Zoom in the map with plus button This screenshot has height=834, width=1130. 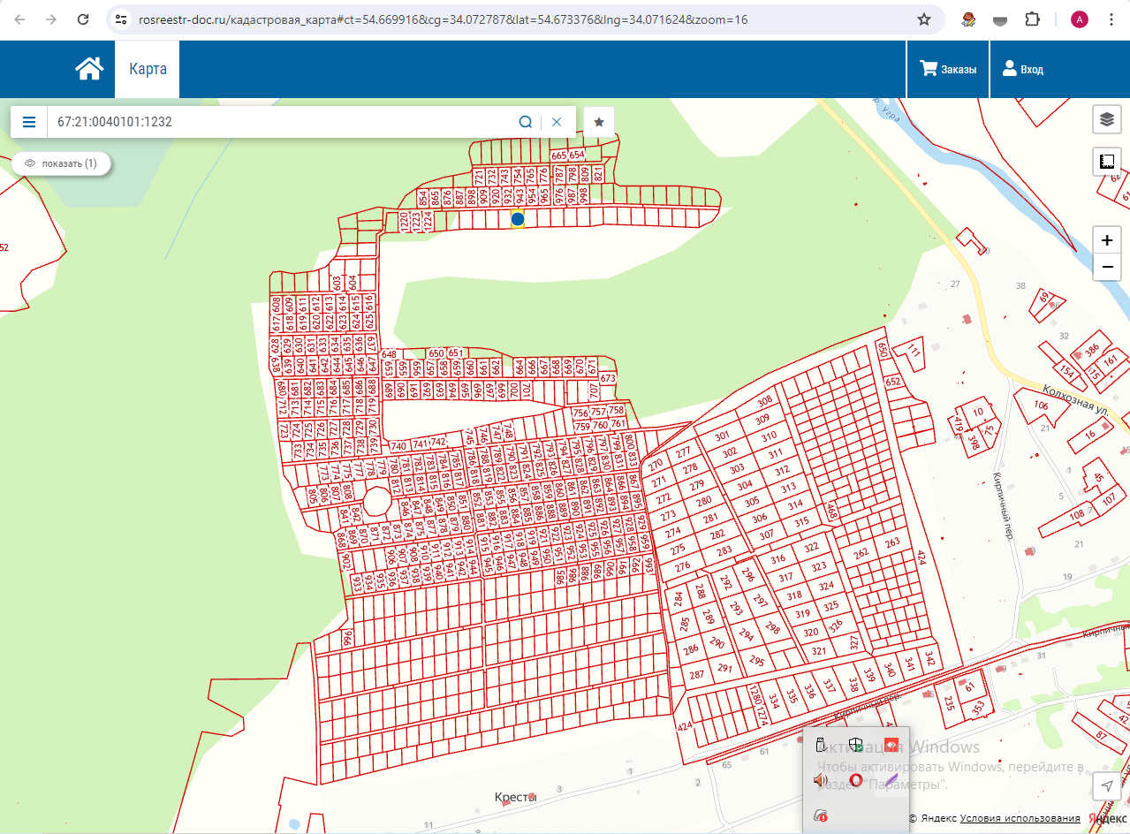pos(1106,240)
